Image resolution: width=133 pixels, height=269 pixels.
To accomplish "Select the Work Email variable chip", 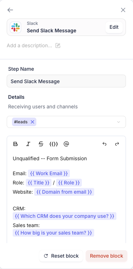I will (49, 173).
